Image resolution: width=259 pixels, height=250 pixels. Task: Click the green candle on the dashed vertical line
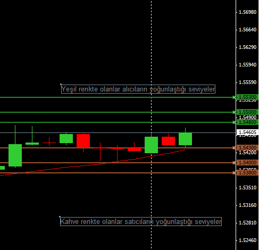coord(151,145)
